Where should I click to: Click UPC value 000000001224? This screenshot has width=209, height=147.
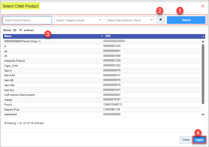tap(112, 46)
